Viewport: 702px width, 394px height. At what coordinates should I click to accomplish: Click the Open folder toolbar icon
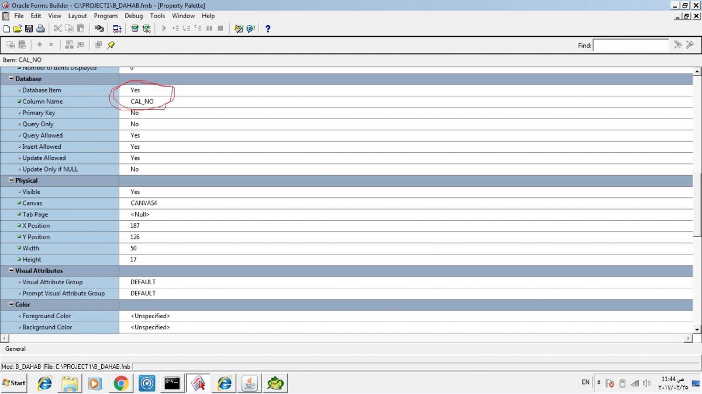(18, 28)
